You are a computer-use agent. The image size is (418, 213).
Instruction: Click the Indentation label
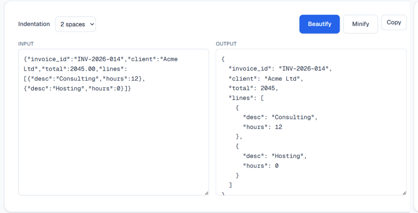[34, 24]
